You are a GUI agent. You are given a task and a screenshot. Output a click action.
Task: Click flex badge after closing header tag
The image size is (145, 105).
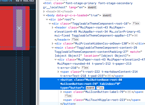tap(75, 40)
